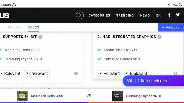
Task: Open News section
Action: tap(145, 15)
